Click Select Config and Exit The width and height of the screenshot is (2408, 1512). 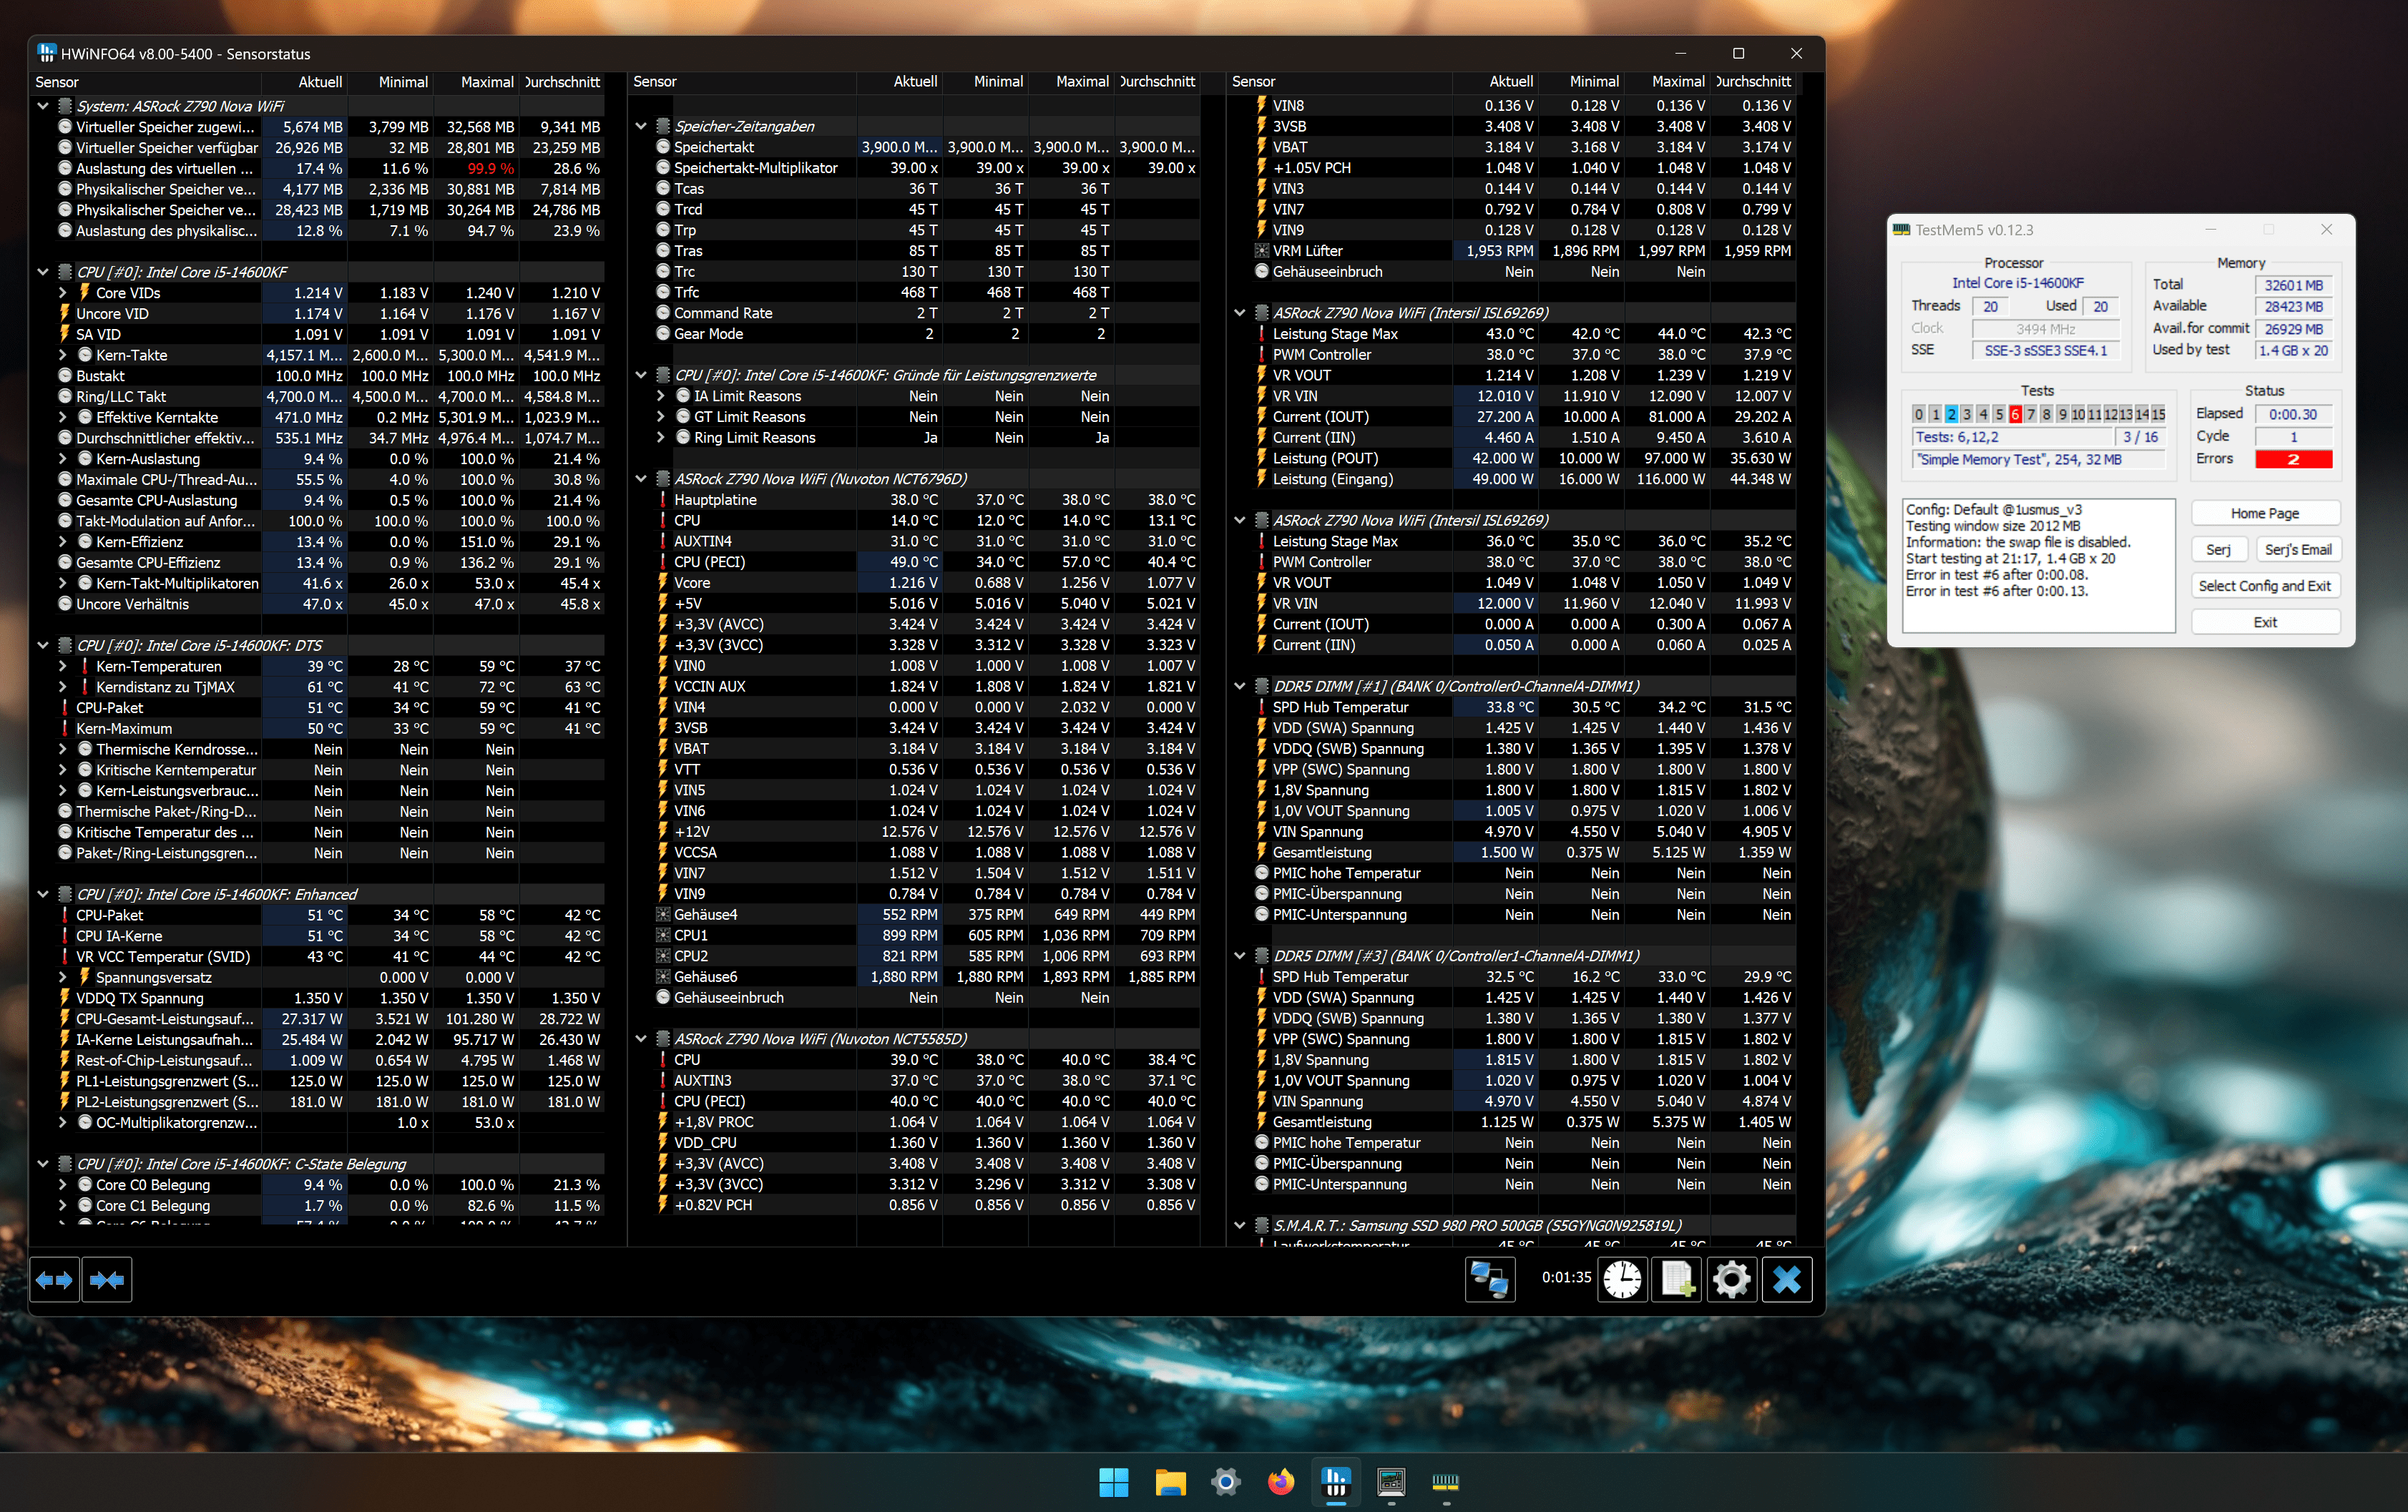pos(2265,586)
